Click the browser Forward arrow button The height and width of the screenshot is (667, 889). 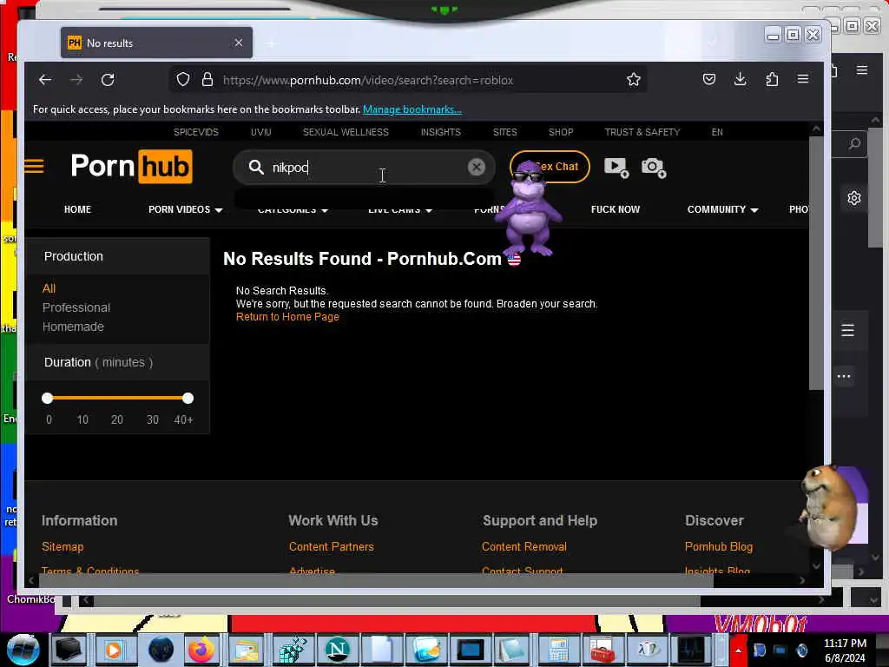click(x=76, y=80)
